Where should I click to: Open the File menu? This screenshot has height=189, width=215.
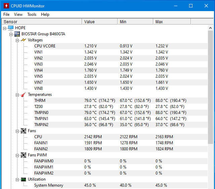(6, 14)
